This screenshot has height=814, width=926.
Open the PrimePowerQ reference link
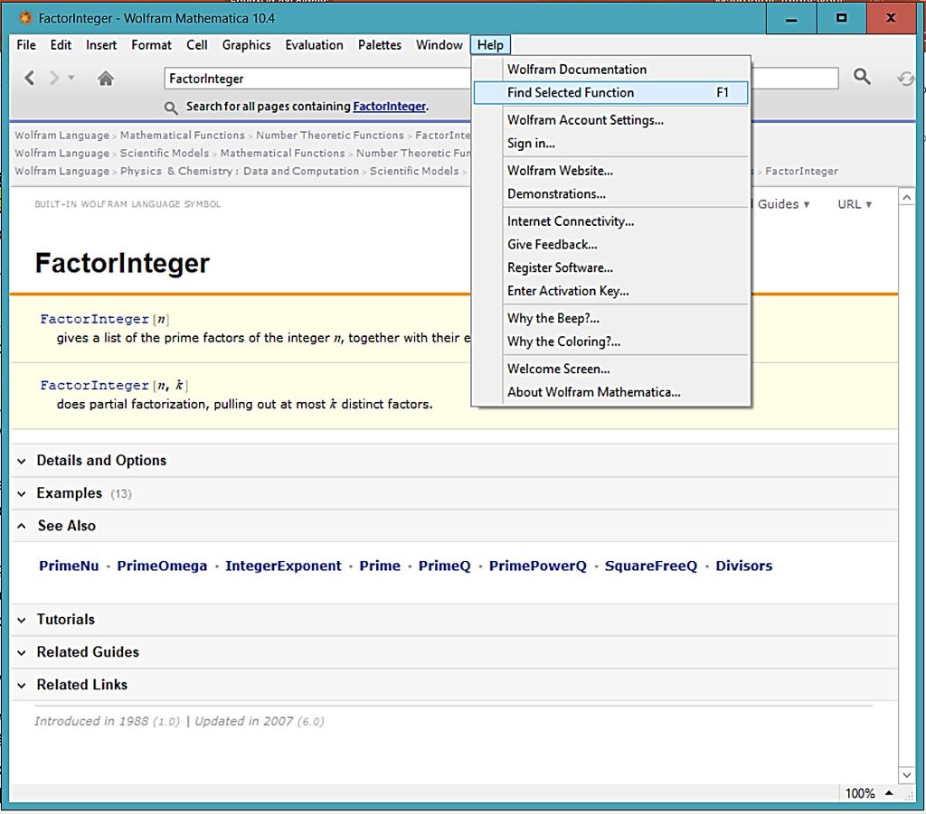coord(538,566)
